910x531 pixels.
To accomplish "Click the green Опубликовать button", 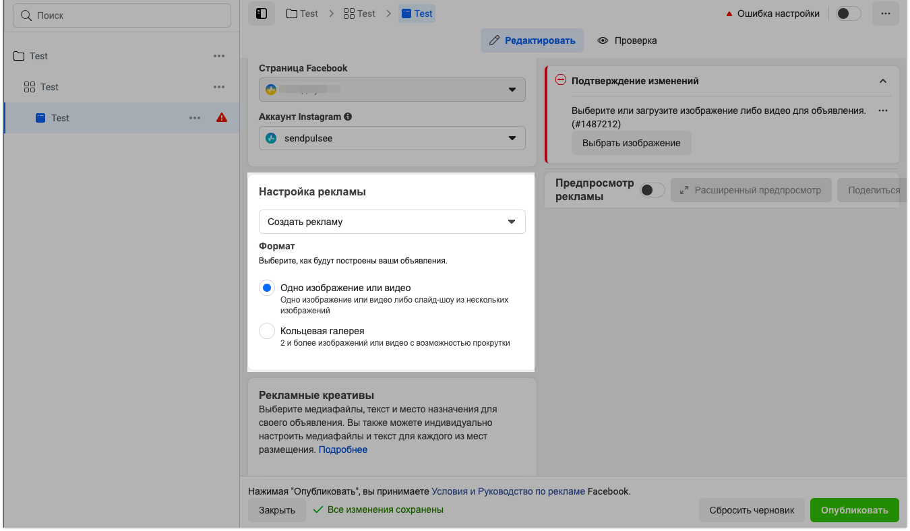I will 854,510.
